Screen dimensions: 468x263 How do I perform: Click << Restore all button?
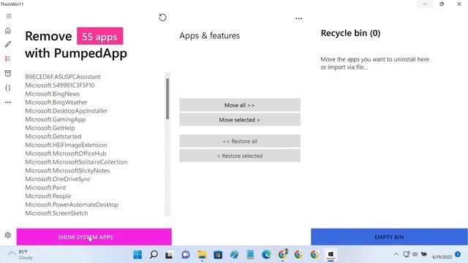[240, 141]
